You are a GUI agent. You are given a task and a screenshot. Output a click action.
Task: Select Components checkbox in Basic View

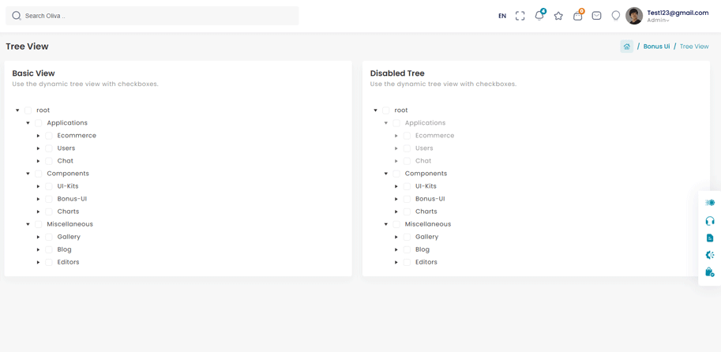point(38,174)
